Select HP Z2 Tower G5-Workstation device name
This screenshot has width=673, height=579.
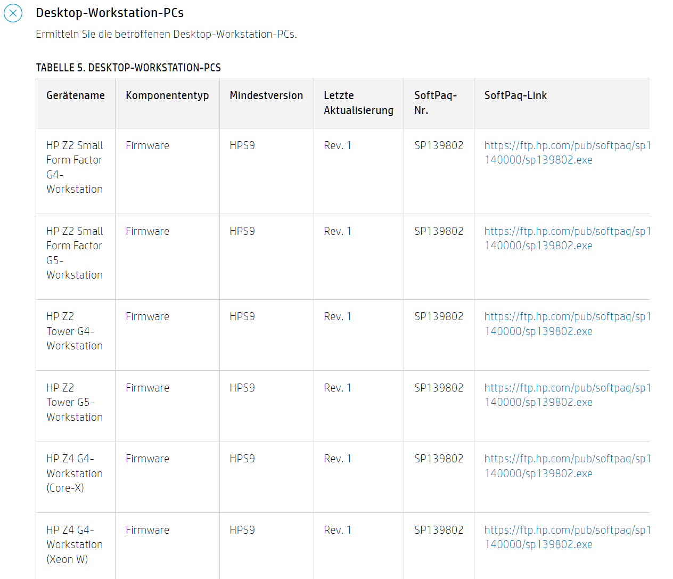click(x=75, y=402)
